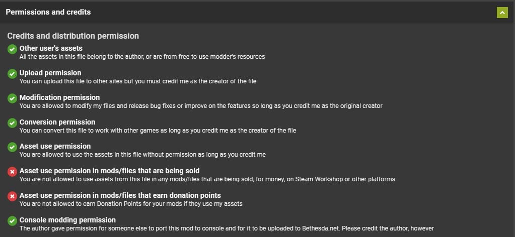Click the Upload permission title

coord(50,73)
